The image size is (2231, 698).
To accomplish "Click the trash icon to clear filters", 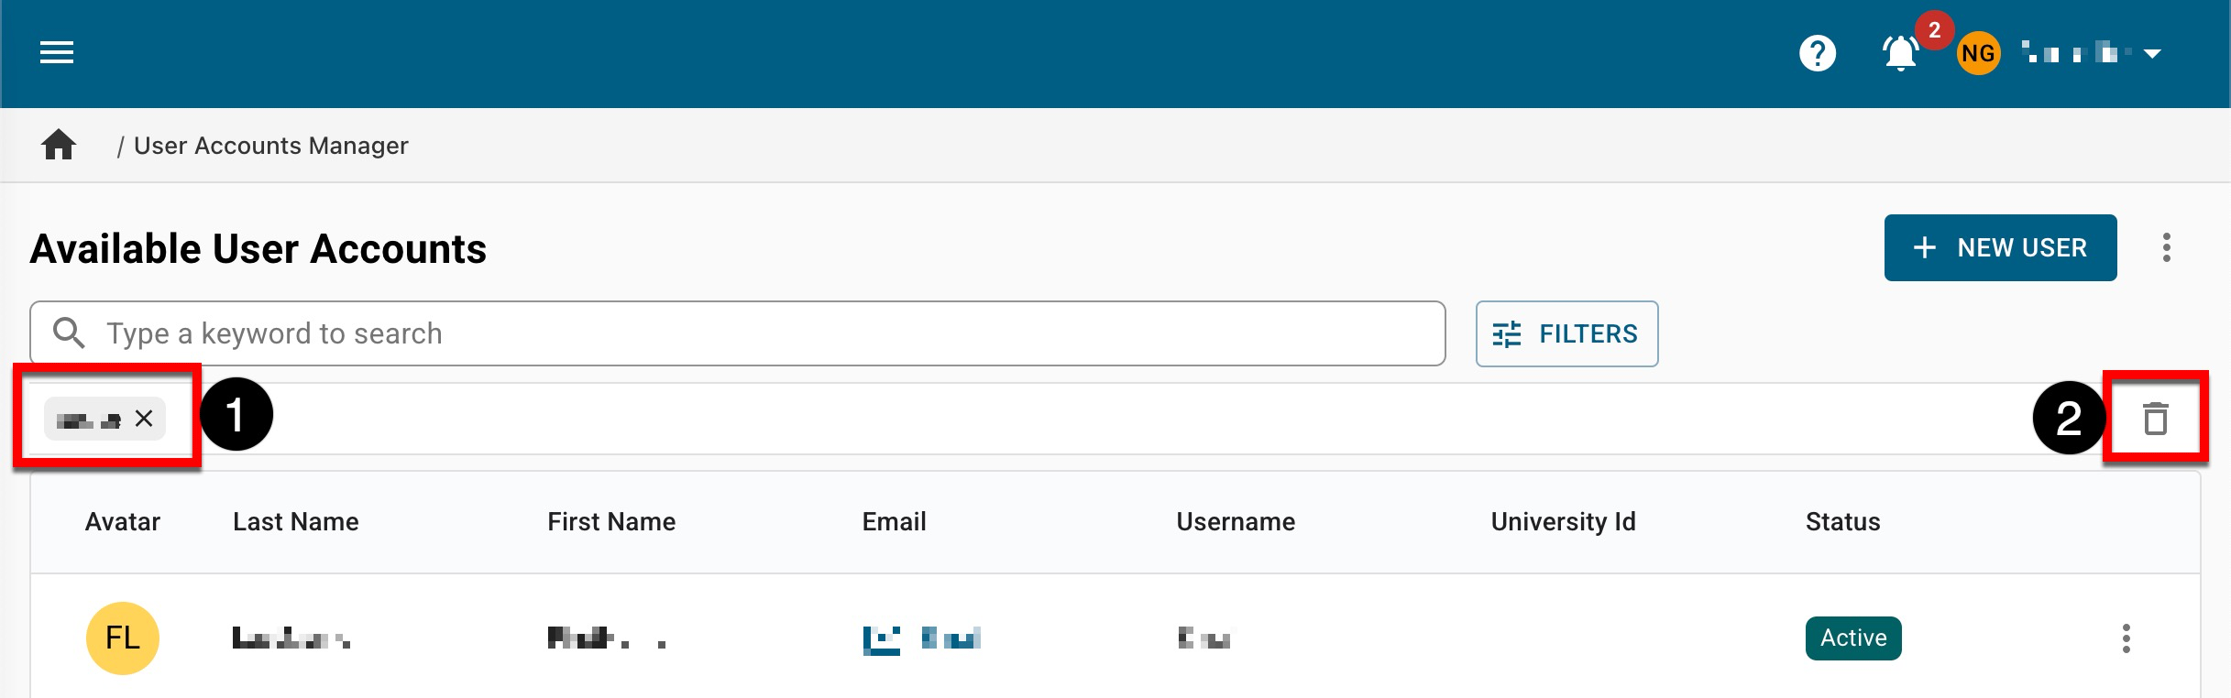I will click(x=2155, y=419).
